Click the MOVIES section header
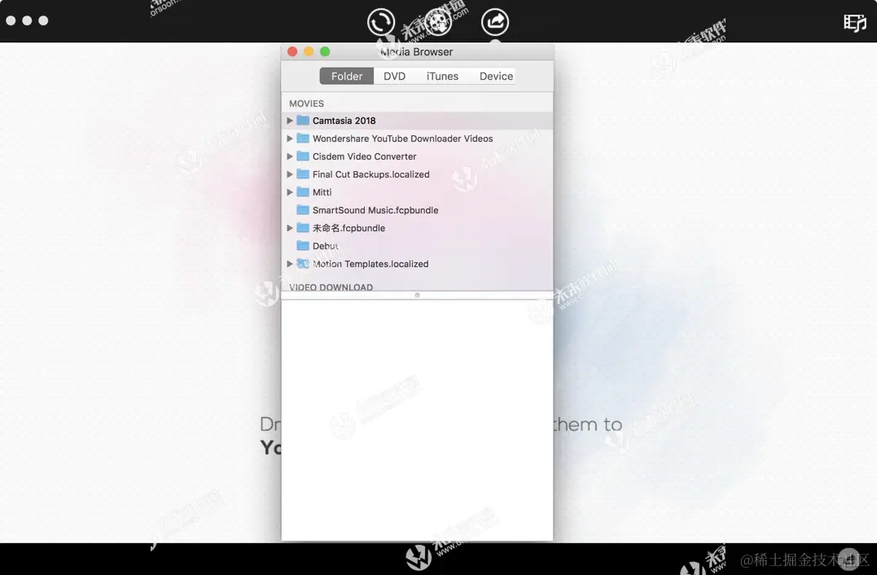Image resolution: width=877 pixels, height=575 pixels. click(306, 103)
